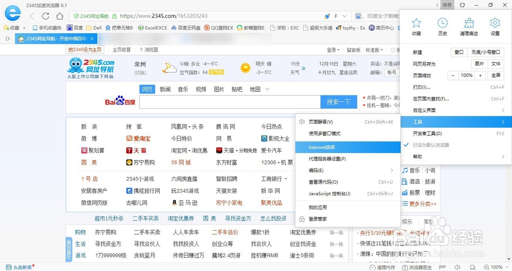The image size is (512, 271).
Task: Save the page as 文件
Action: click(x=496, y=64)
